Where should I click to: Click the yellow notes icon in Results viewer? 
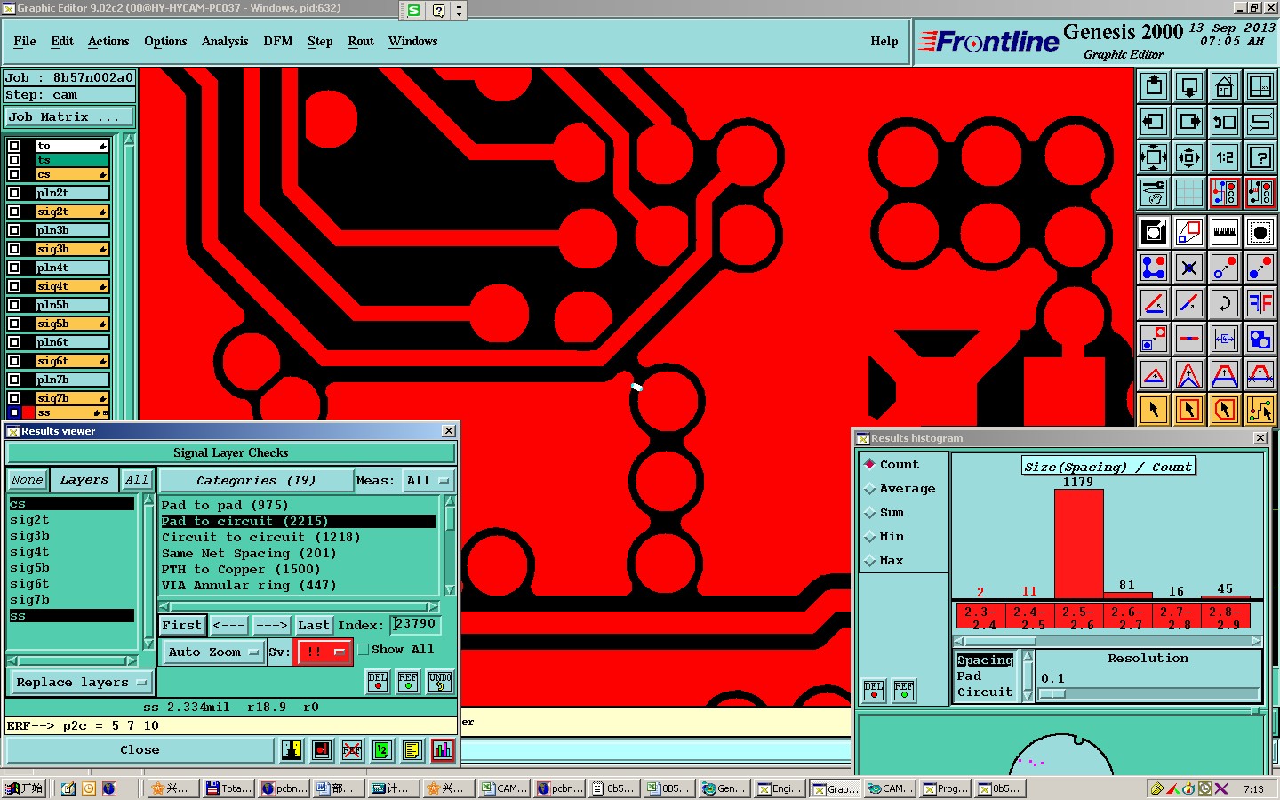pos(412,750)
